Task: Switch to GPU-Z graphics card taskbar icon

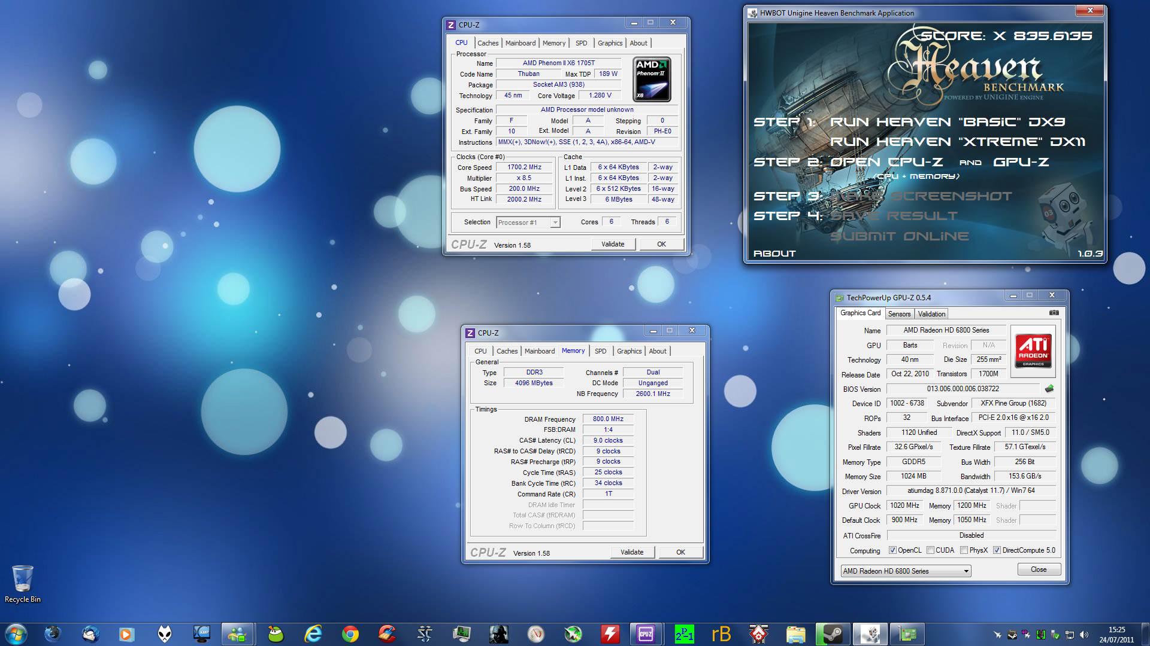Action: [907, 633]
